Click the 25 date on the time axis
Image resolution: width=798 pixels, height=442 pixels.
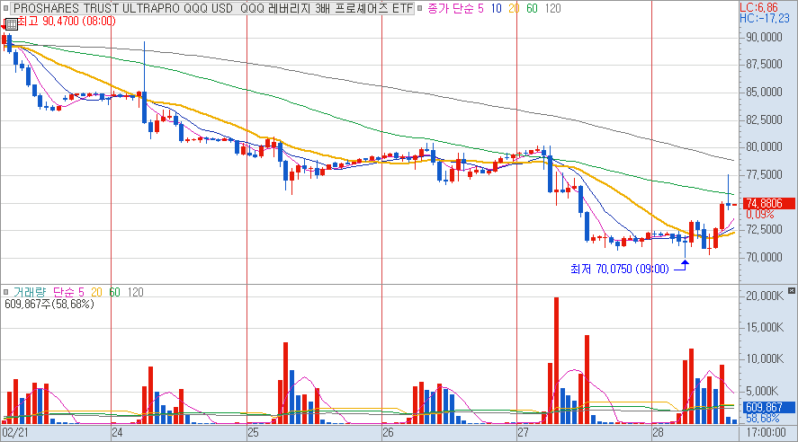click(x=253, y=432)
